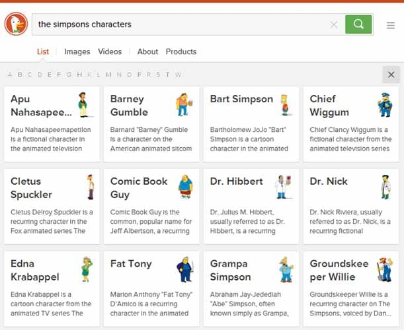Open the 'Dr. Hibbert' card title
The image size is (404, 330).
point(236,181)
